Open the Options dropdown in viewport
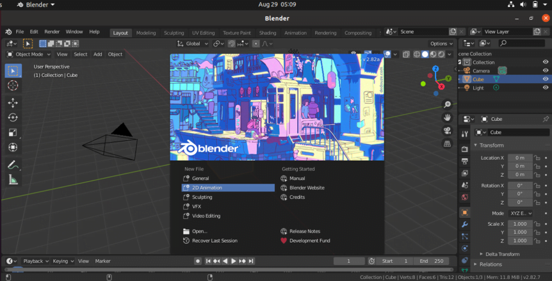Viewport: 552px width, 281px height. pos(441,44)
